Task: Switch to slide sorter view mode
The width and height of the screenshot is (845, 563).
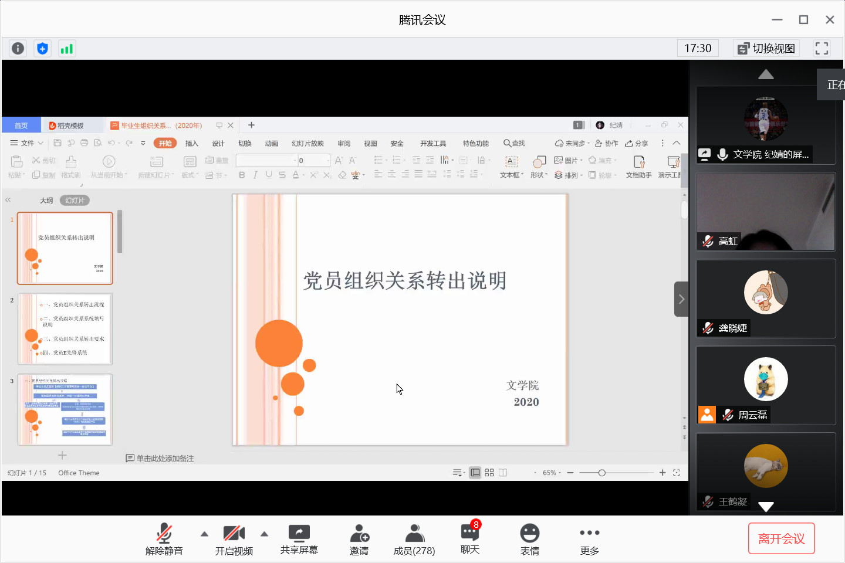Action: (x=489, y=472)
